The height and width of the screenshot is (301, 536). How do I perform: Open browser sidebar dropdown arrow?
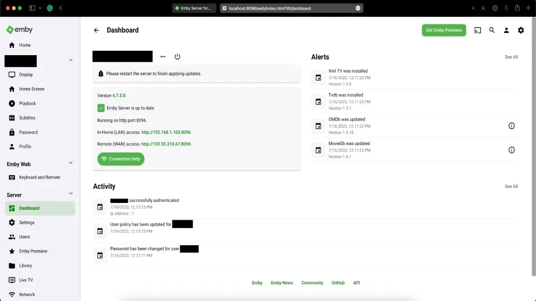[40, 8]
